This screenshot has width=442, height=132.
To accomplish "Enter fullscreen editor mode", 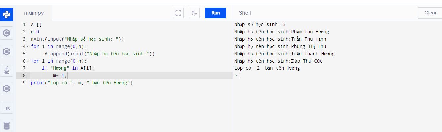I will (178, 13).
